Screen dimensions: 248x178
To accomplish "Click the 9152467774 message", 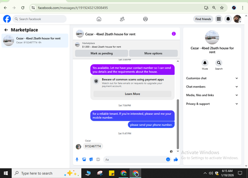I will pyautogui.click(x=93, y=146).
